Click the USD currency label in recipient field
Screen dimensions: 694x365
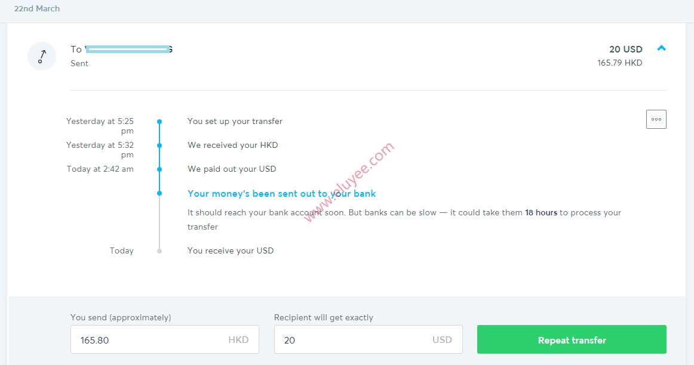(442, 340)
